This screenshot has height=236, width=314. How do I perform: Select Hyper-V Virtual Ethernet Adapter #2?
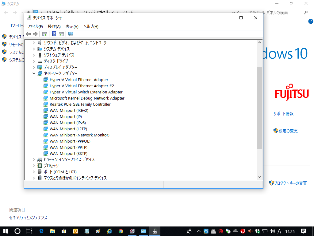coord(82,86)
